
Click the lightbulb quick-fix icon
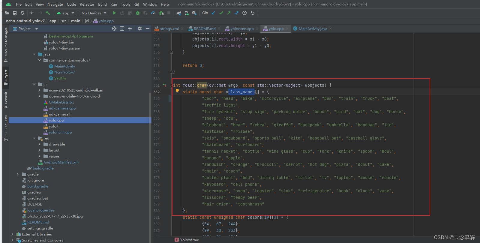(x=177, y=91)
